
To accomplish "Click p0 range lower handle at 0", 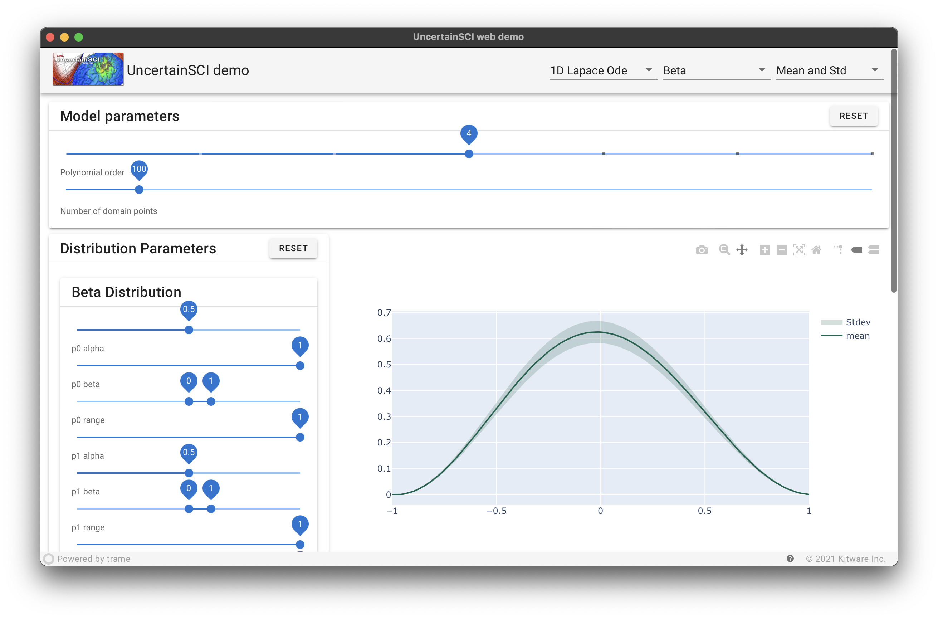I will (189, 402).
